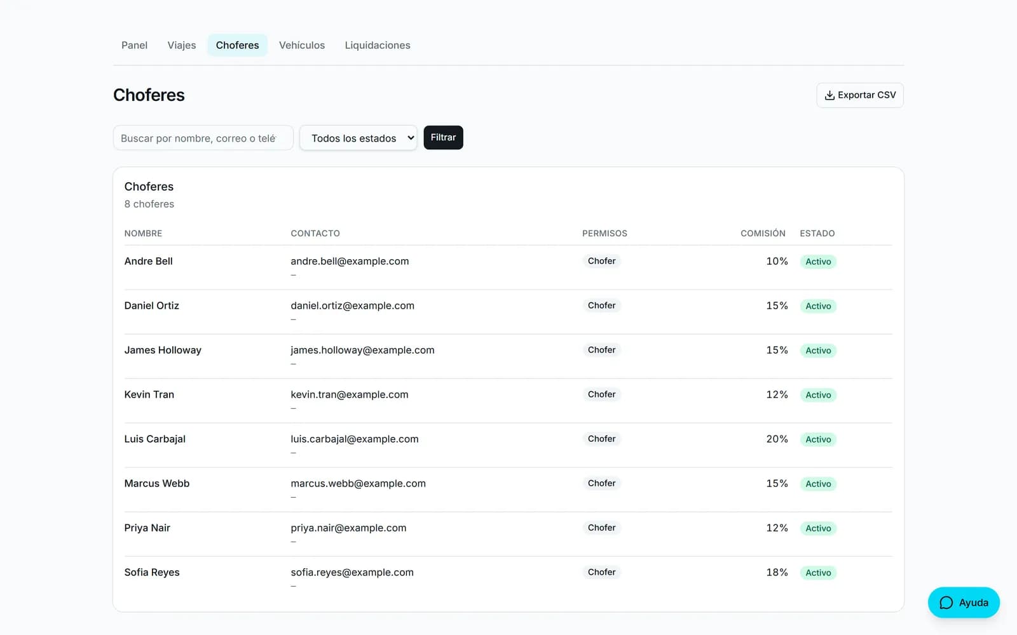Click the 20% commission for Luis Carbajal

tap(777, 439)
